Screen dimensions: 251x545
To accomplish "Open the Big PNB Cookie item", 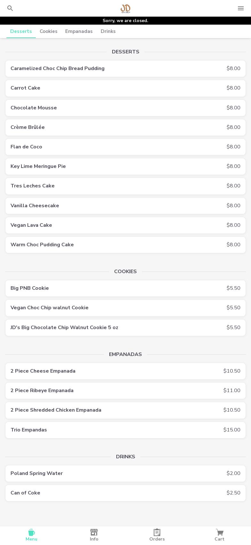I will [125, 288].
